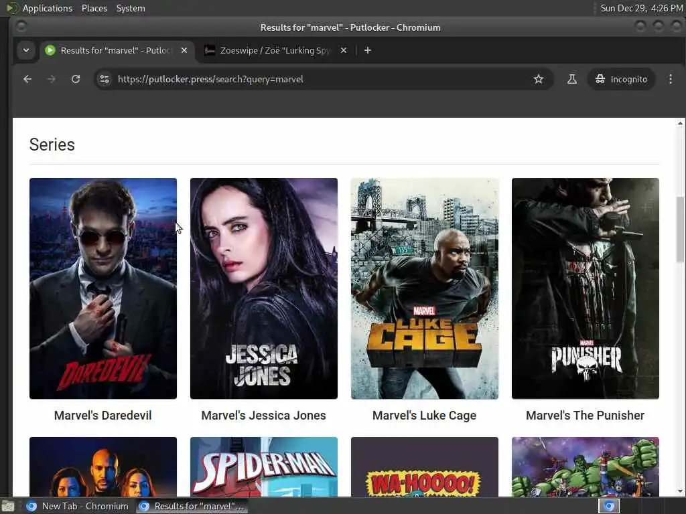Image resolution: width=686 pixels, height=514 pixels.
Task: Open Marvel's The Punisher poster
Action: (586, 288)
